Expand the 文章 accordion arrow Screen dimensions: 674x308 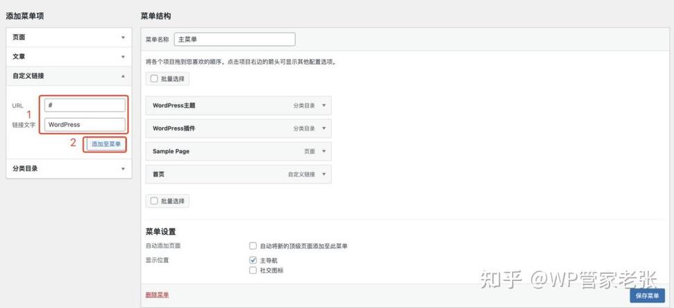point(123,57)
